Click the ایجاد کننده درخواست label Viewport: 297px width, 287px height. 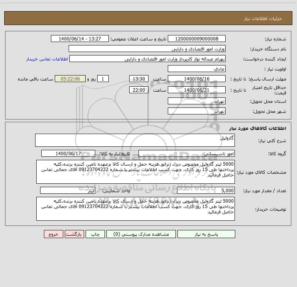[x=265, y=59]
